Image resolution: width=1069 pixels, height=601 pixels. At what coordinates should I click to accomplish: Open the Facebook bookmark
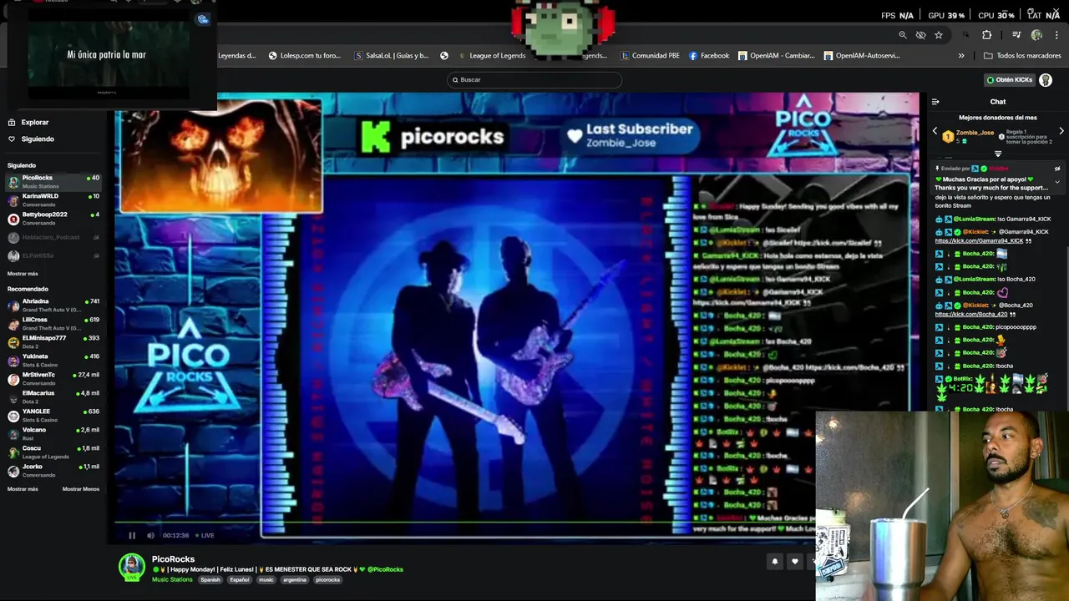coord(709,56)
